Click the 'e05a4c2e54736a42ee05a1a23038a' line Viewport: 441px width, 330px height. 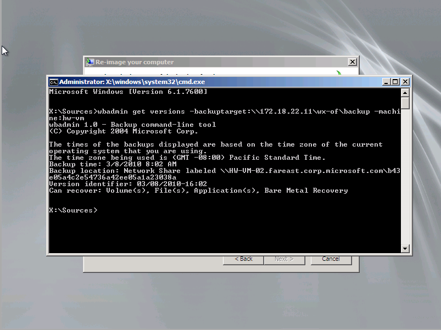tap(113, 177)
